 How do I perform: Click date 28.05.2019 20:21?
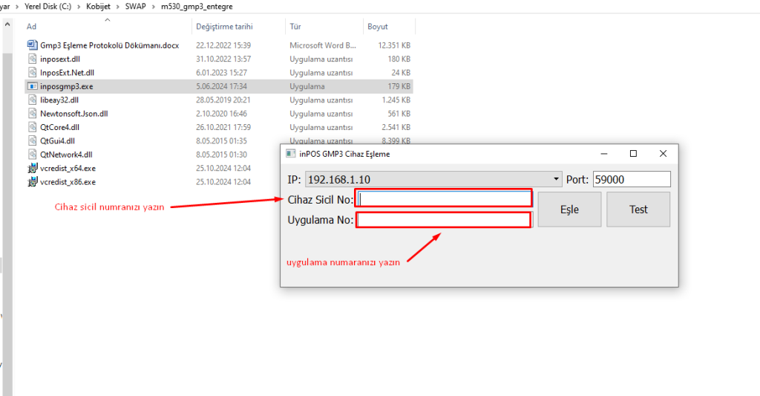(223, 100)
